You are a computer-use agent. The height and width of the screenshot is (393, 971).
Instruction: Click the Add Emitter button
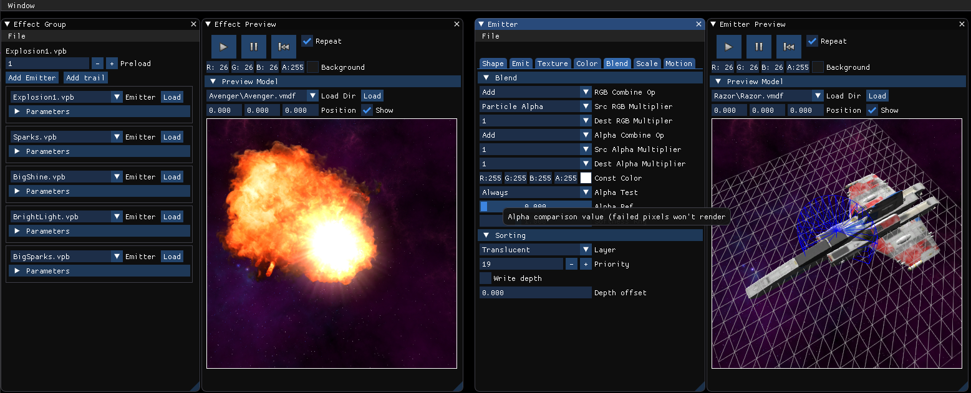32,78
